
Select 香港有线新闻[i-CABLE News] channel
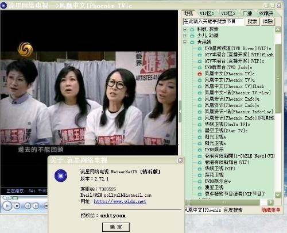239,156
